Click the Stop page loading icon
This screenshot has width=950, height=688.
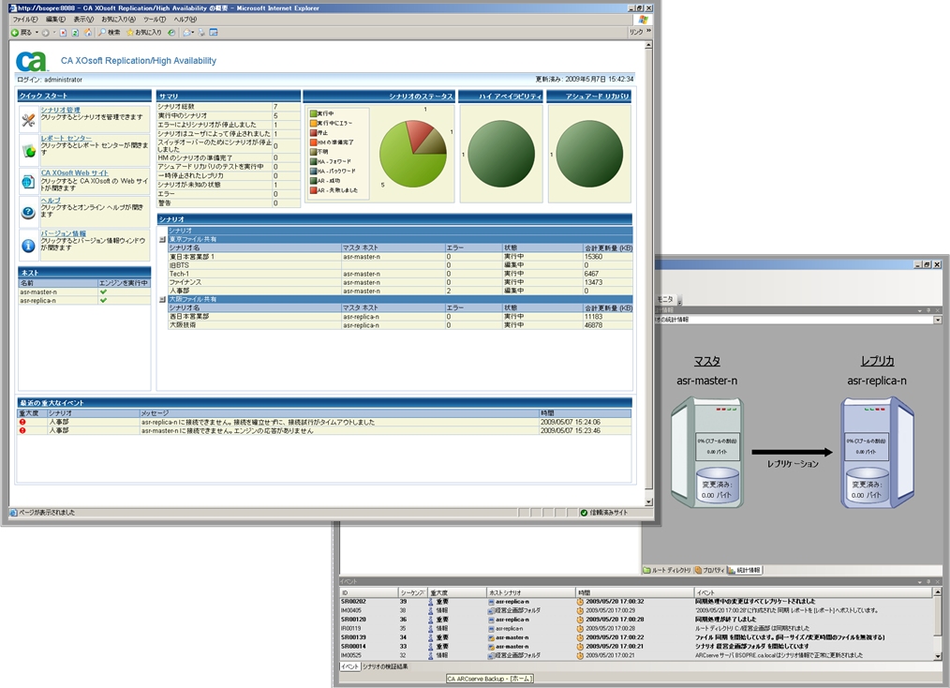click(x=63, y=33)
